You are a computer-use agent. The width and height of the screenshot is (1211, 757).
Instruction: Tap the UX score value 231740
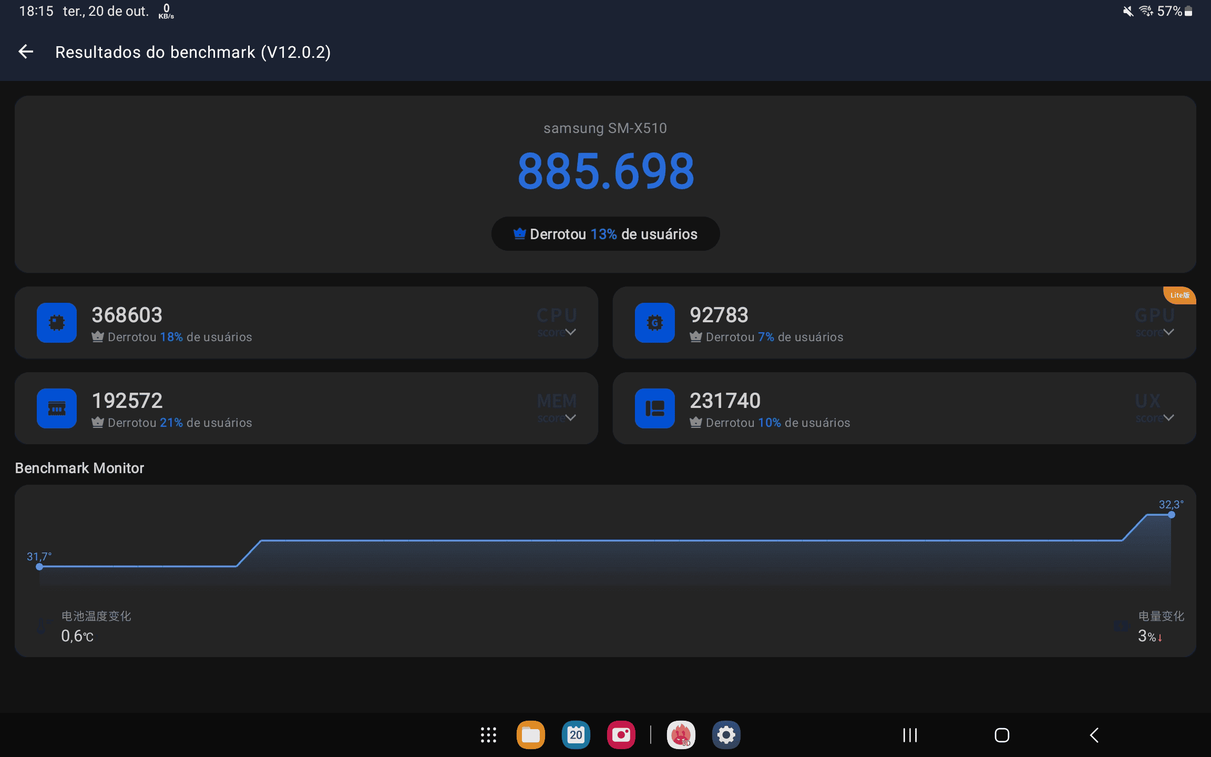point(725,401)
